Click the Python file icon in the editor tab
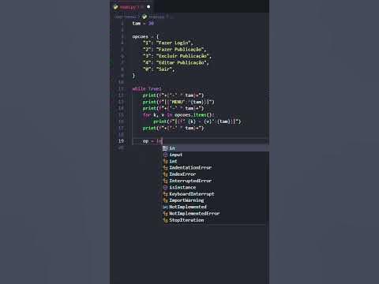The height and width of the screenshot is (284, 379). click(x=116, y=7)
